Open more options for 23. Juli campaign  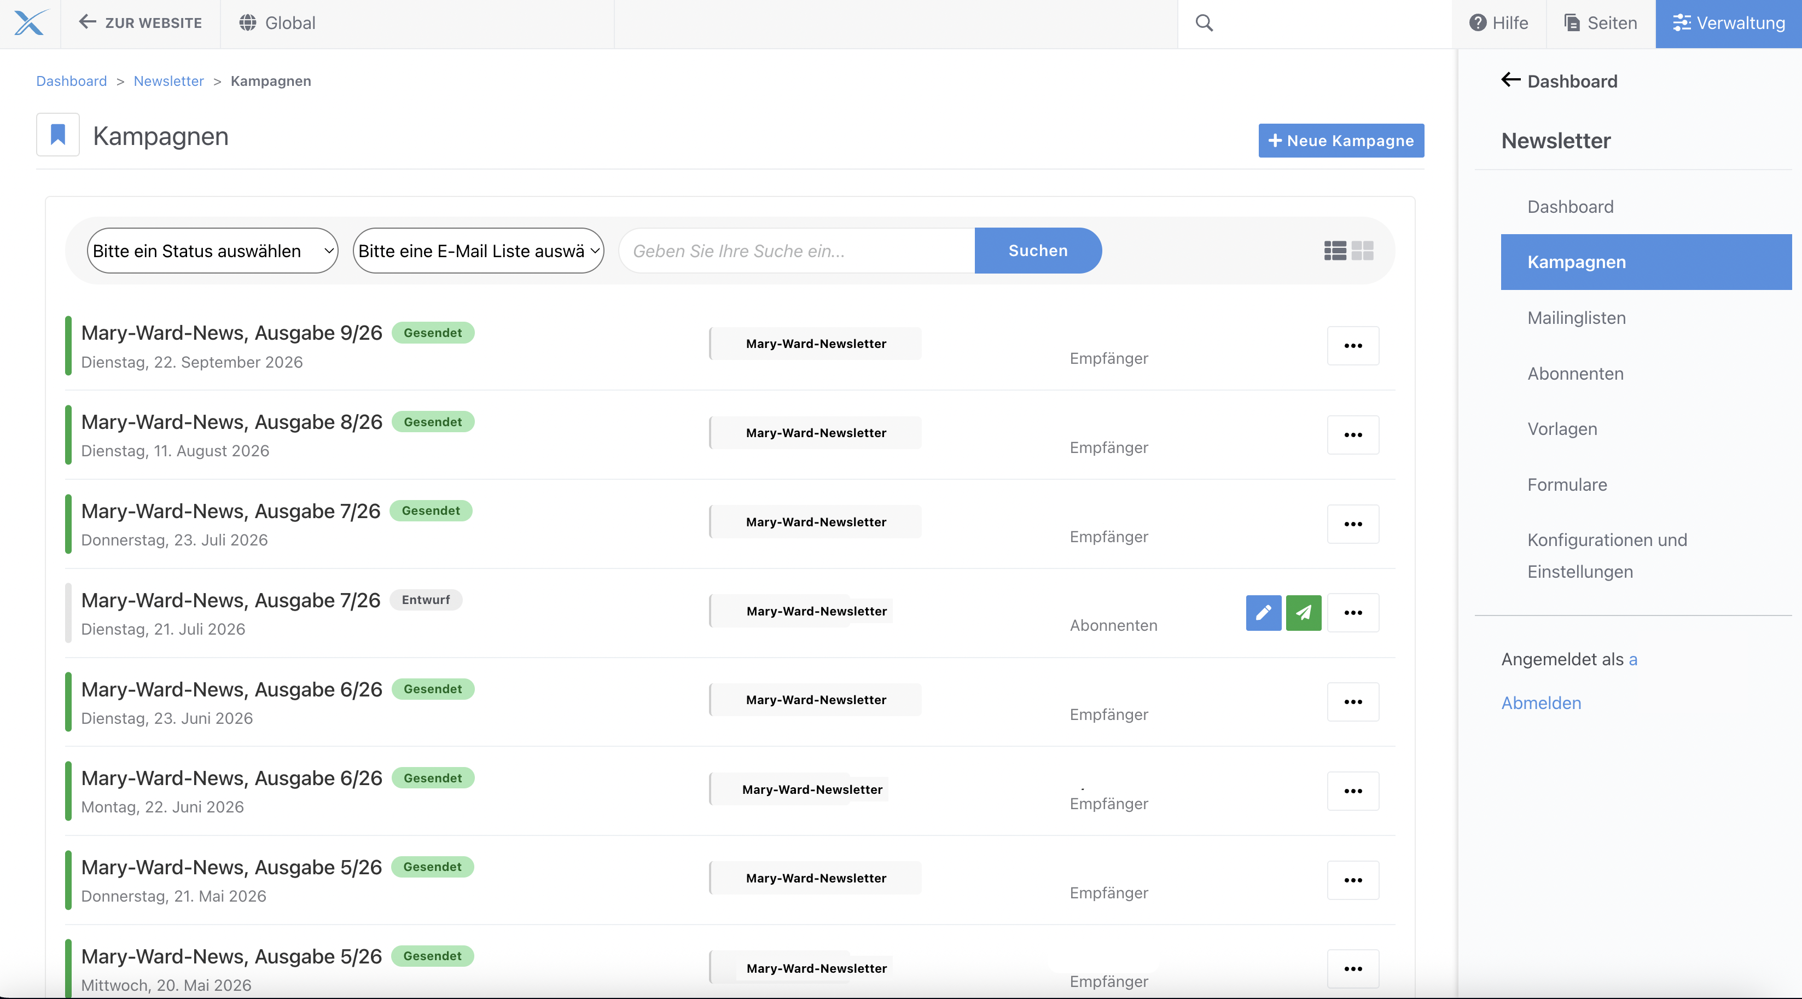(1353, 524)
